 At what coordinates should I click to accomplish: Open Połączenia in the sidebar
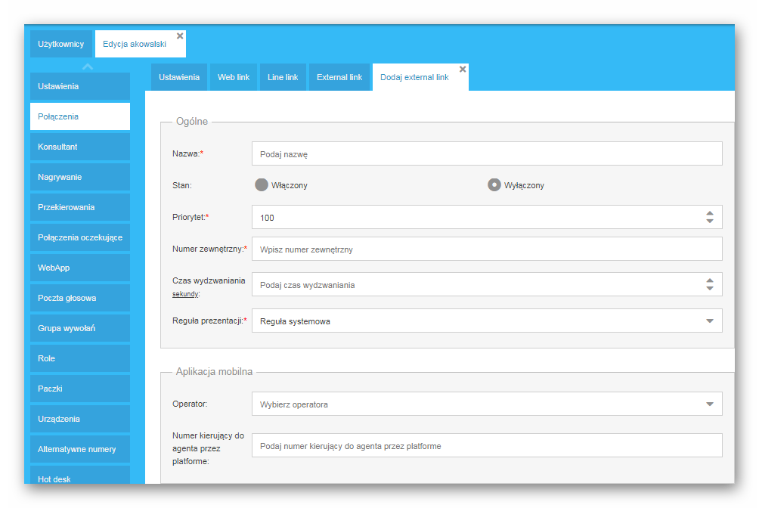point(80,116)
